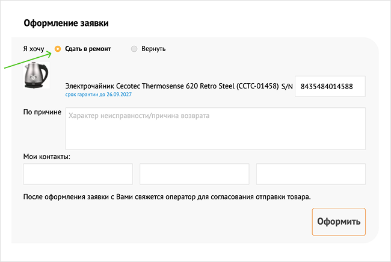
Task: Open the electric kettle product thumbnail
Action: click(x=37, y=75)
